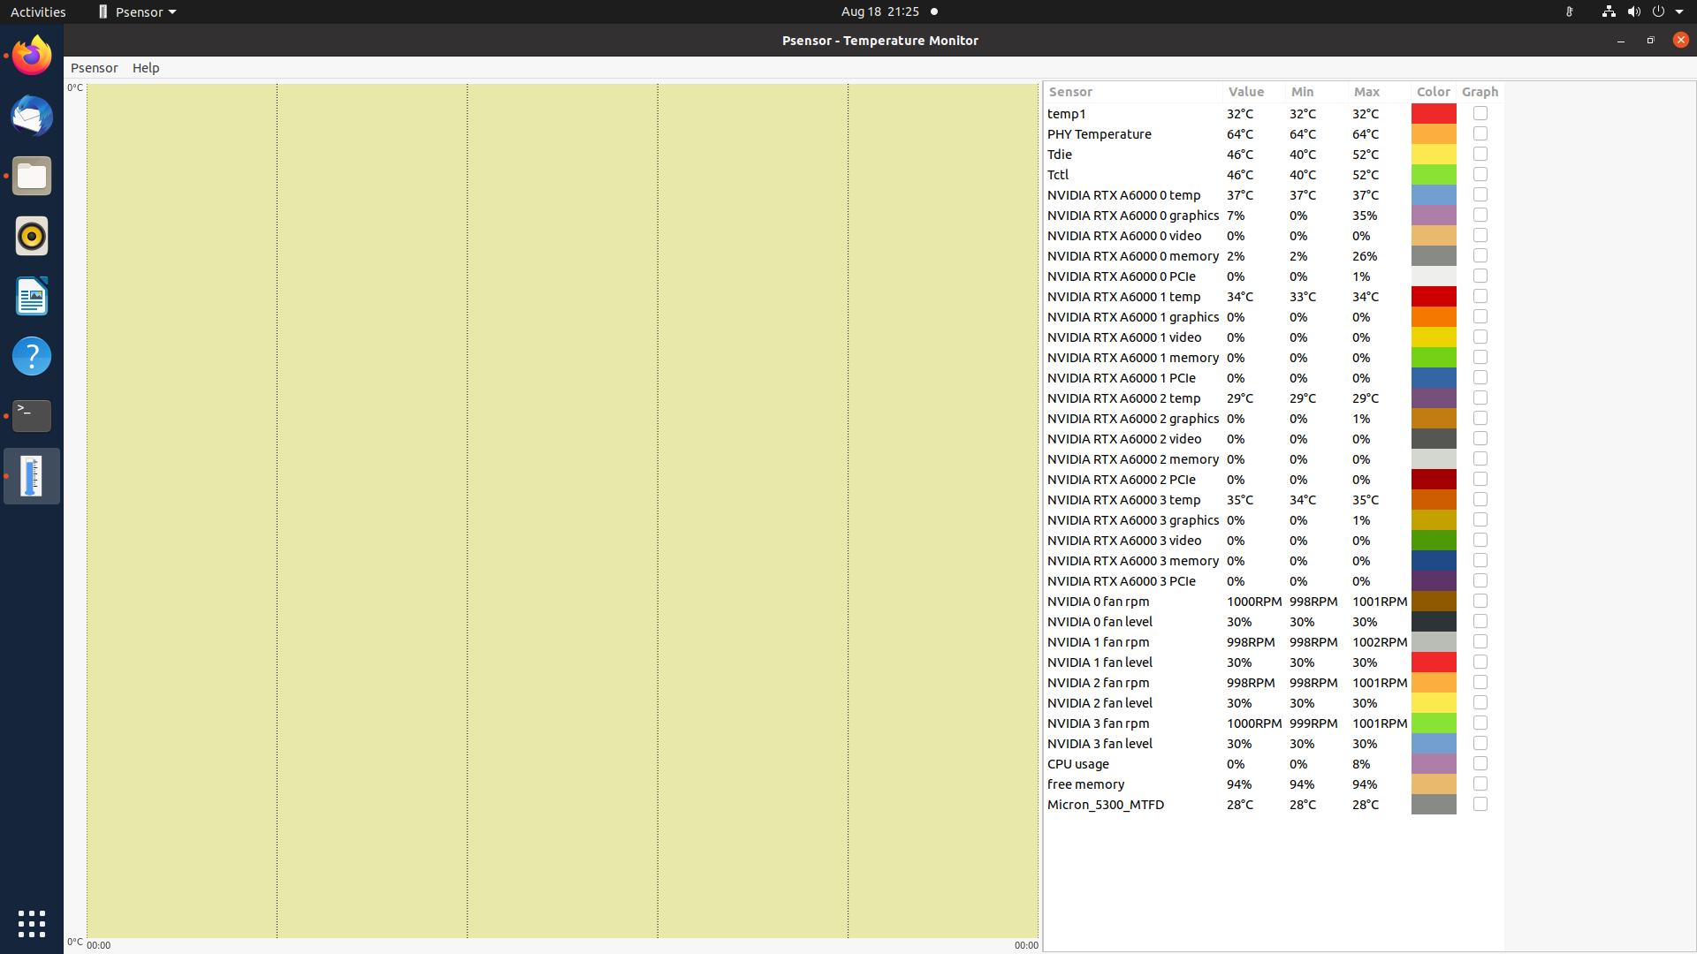The image size is (1697, 954).
Task: Open the Help app in dock
Action: (32, 356)
